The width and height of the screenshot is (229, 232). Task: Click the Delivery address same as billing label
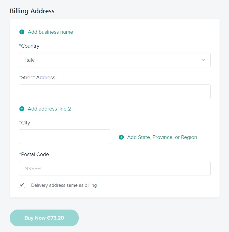click(64, 185)
